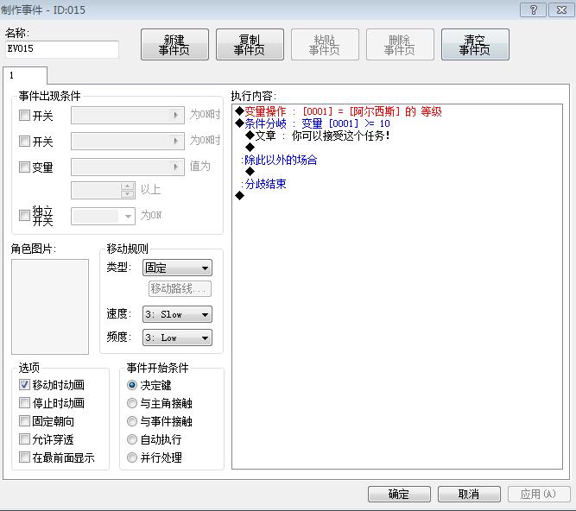The width and height of the screenshot is (576, 511).
Task: Click the variable value stepper arrows
Action: [127, 190]
